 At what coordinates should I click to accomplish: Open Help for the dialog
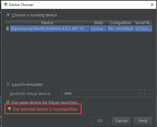click(143, 121)
